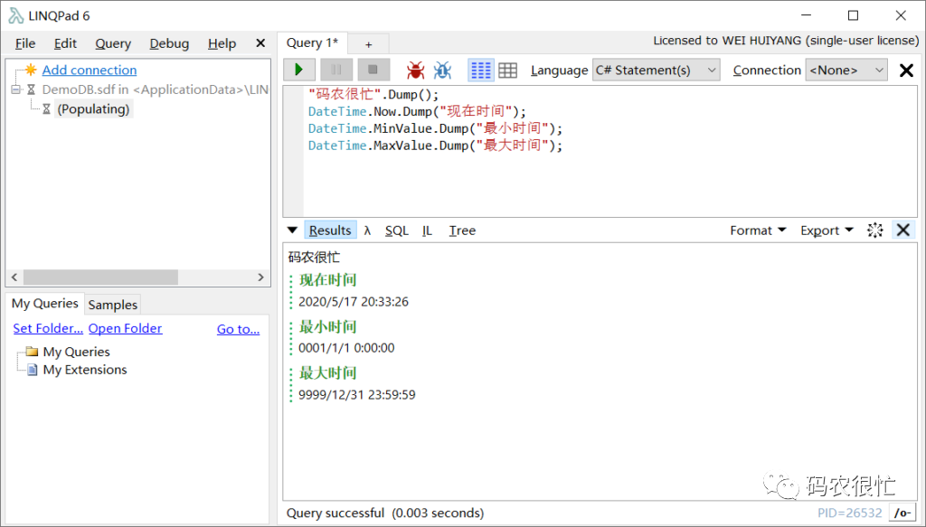Open the Edit menu
The width and height of the screenshot is (926, 527).
click(x=65, y=43)
